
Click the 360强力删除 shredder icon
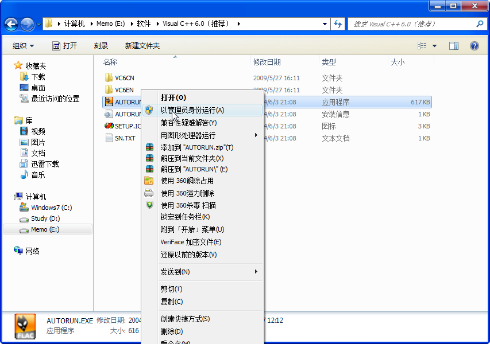pos(149,193)
